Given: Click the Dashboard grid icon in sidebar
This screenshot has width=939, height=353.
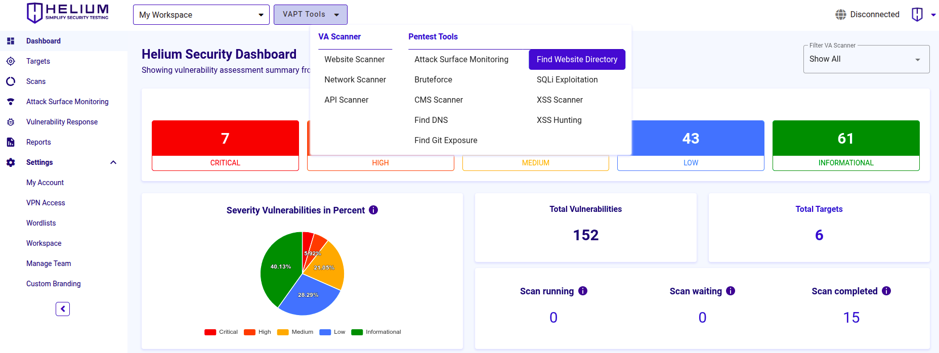Looking at the screenshot, I should (x=11, y=41).
